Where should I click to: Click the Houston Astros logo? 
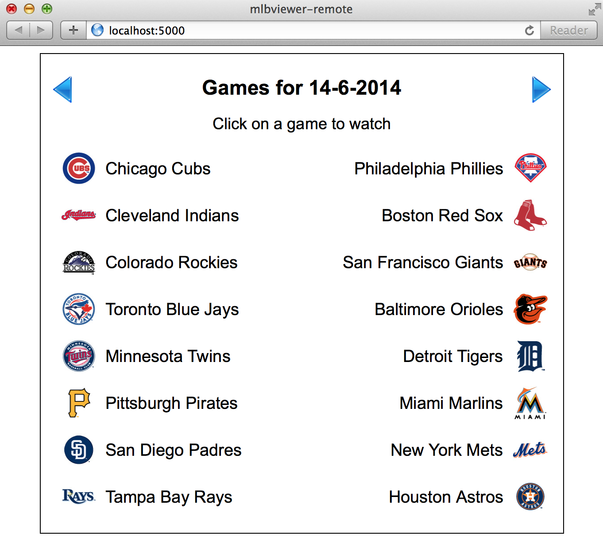click(x=530, y=497)
